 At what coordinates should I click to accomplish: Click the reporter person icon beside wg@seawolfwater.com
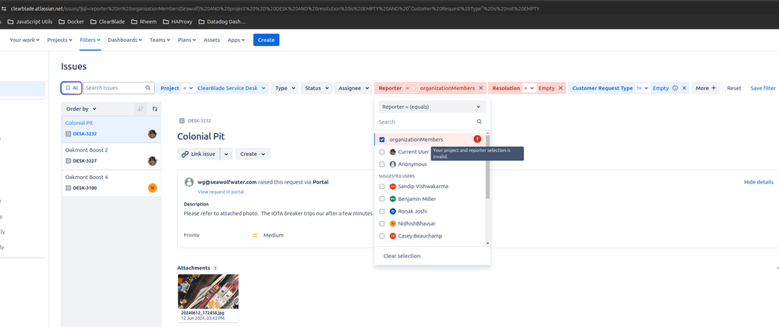(x=189, y=182)
